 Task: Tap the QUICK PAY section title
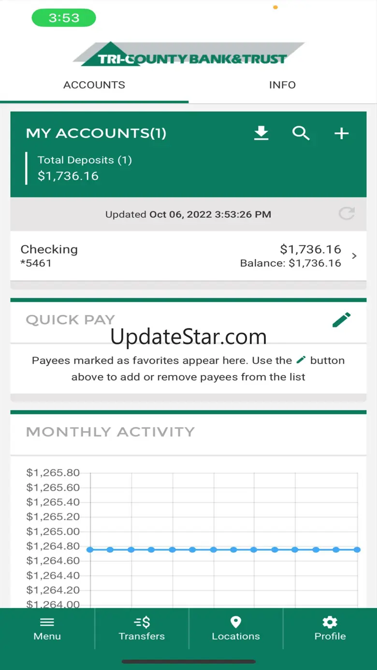70,320
